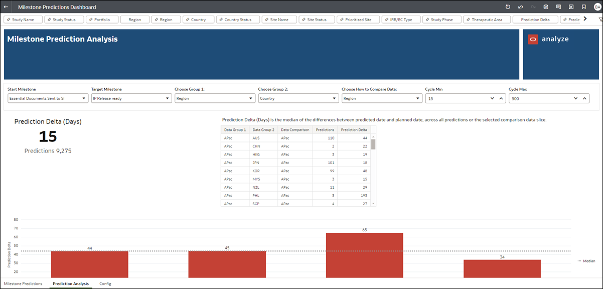Open the Target Milestone dropdown

(131, 98)
